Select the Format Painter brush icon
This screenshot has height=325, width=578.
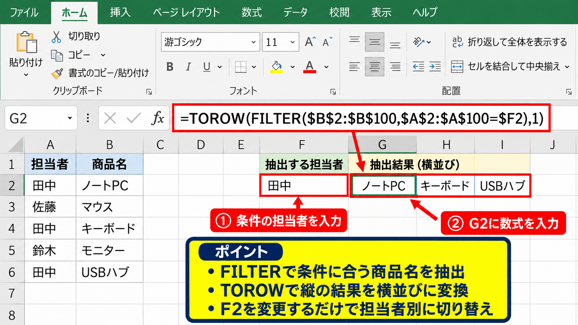pyautogui.click(x=57, y=73)
